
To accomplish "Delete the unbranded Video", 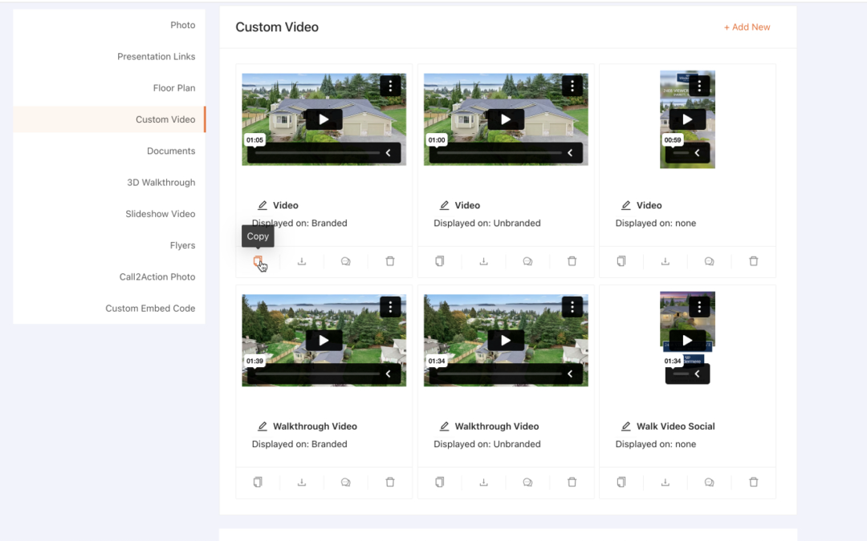I will 572,261.
